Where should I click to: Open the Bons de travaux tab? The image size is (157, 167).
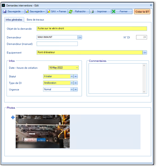(35, 20)
